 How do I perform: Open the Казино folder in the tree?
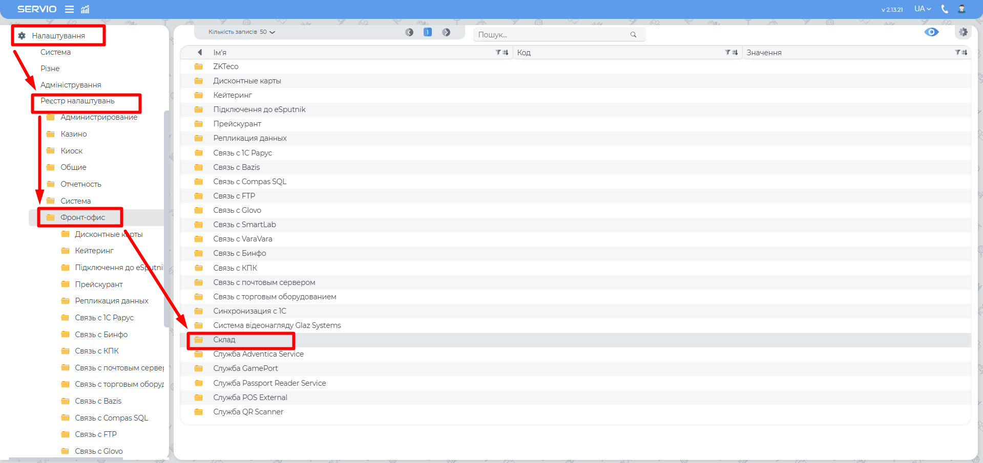tap(74, 134)
